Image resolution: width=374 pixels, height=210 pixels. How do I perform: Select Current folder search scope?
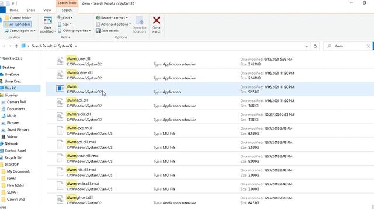click(x=18, y=18)
